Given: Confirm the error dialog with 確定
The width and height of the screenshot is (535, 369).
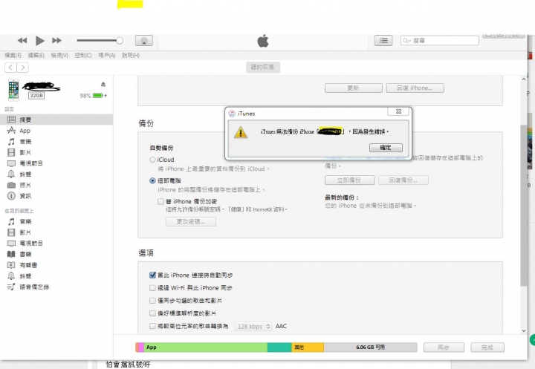Looking at the screenshot, I should click(386, 148).
